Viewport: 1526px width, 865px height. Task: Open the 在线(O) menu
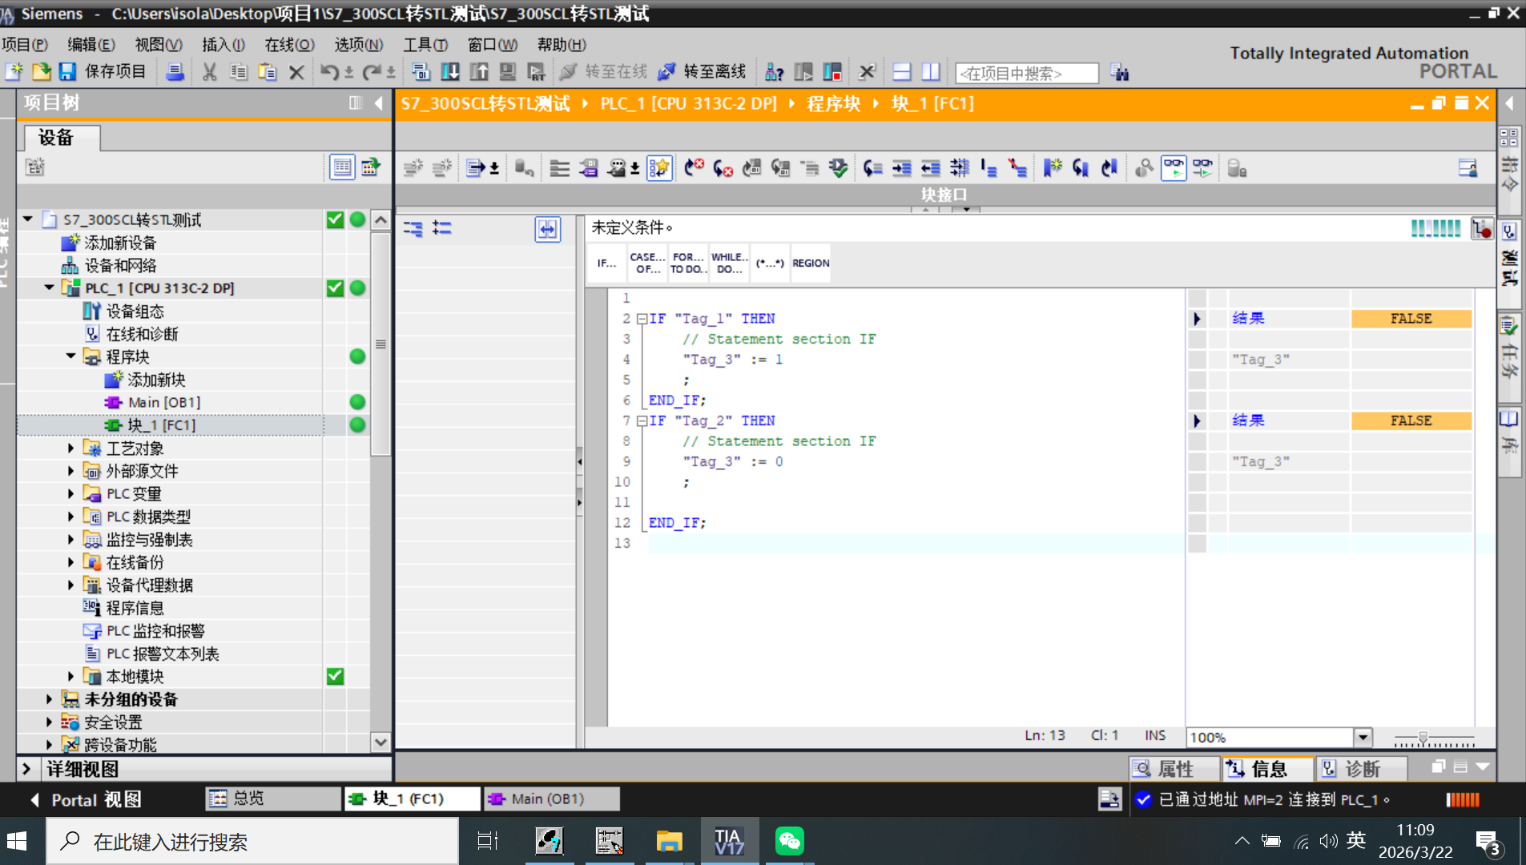(x=289, y=45)
